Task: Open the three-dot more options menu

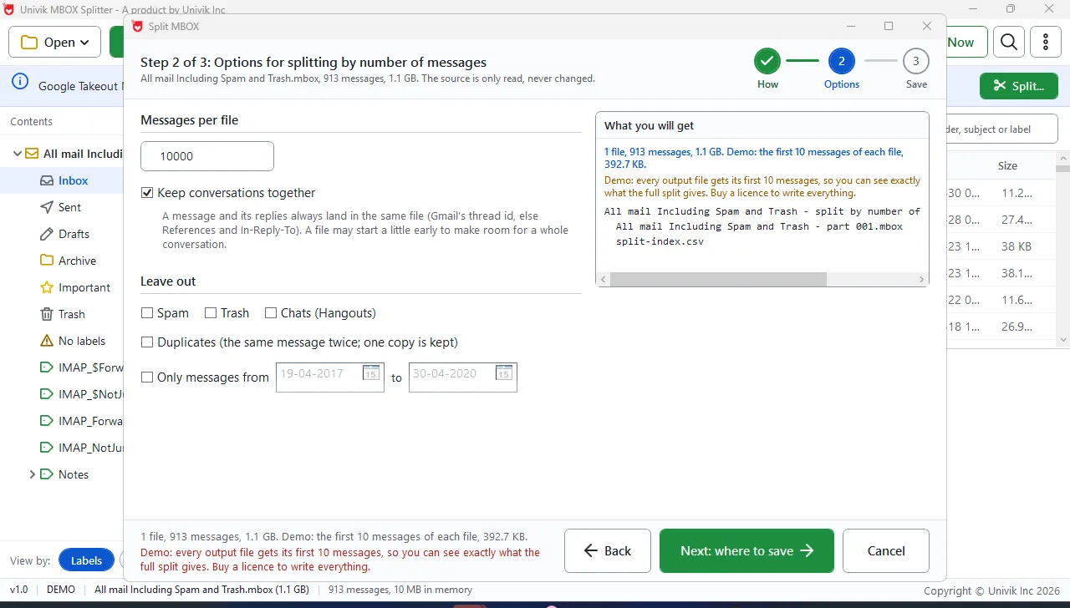Action: click(x=1046, y=42)
